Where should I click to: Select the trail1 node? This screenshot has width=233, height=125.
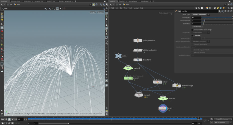163,108
